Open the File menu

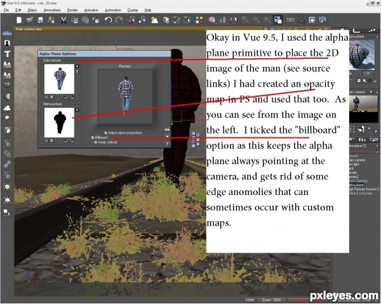pos(6,10)
